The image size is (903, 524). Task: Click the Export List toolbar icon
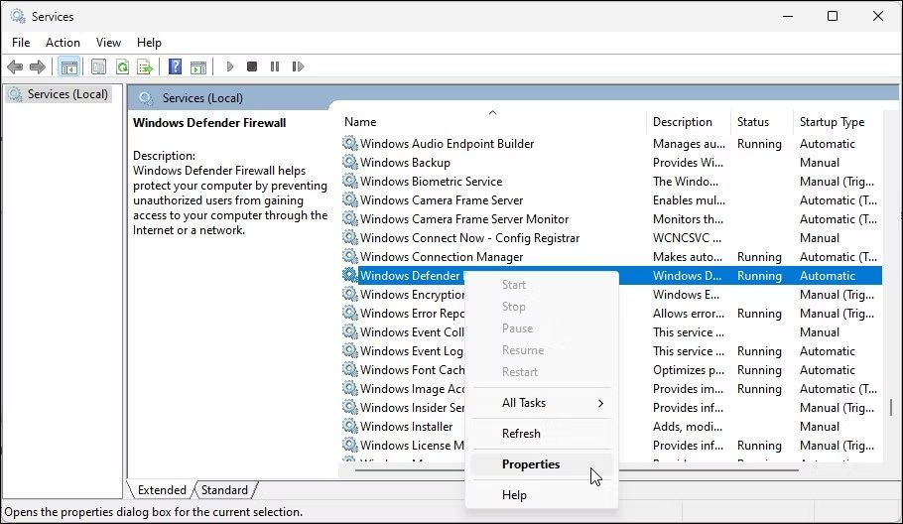coord(145,66)
